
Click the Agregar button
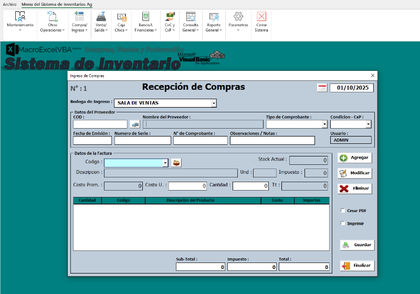[x=355, y=157]
